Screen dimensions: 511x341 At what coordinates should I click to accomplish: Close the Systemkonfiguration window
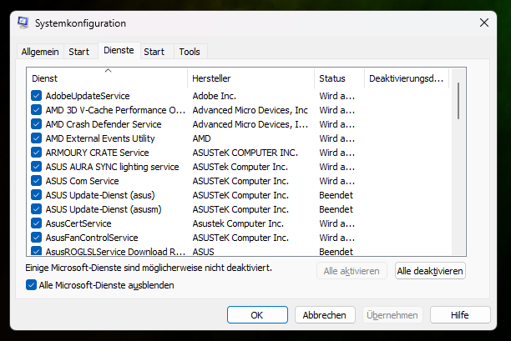pos(484,23)
